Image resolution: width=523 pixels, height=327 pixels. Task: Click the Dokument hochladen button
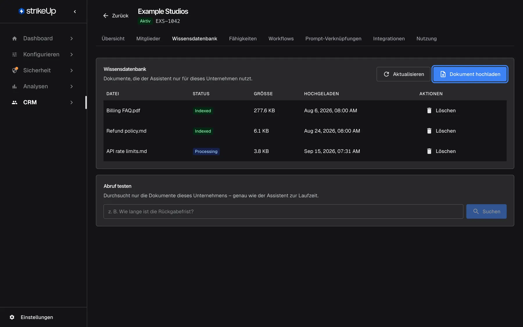point(470,74)
